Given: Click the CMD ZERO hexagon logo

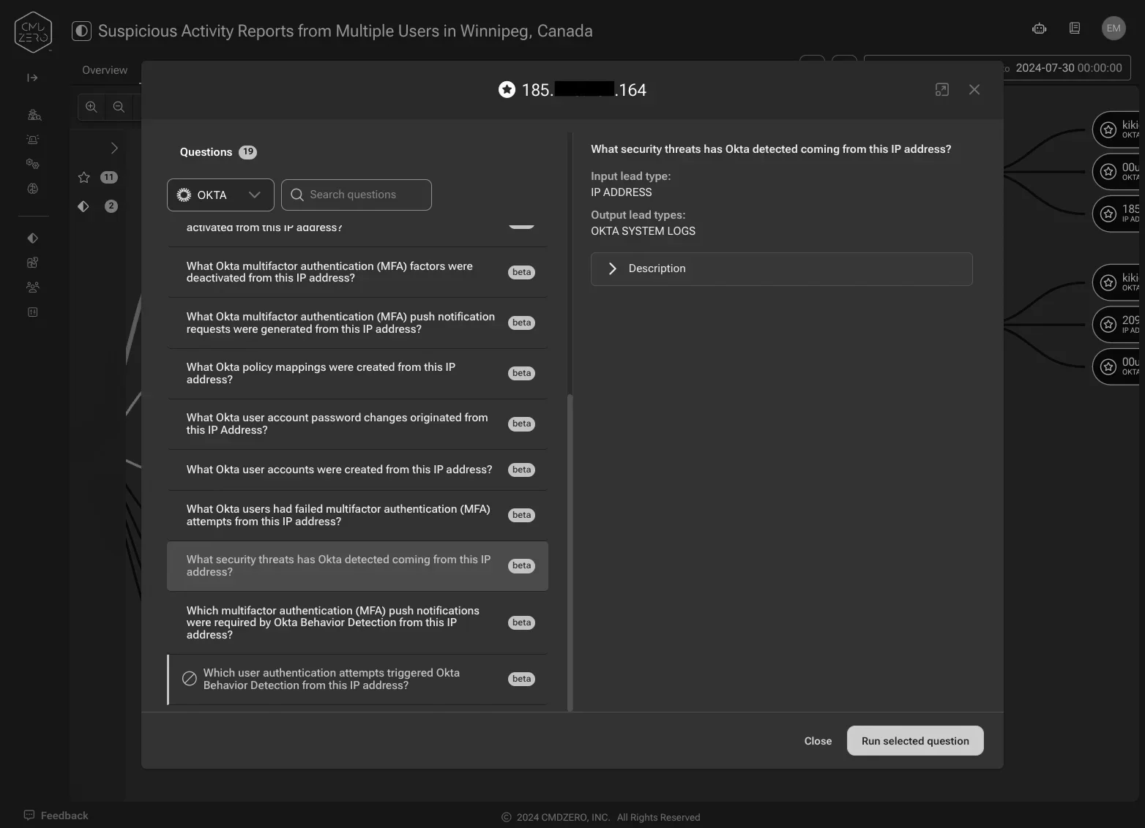Looking at the screenshot, I should 33,31.
